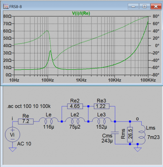Viewport: 163px width, 167px height.
Task: Click the ground symbol below Vi
Action: 13,149
